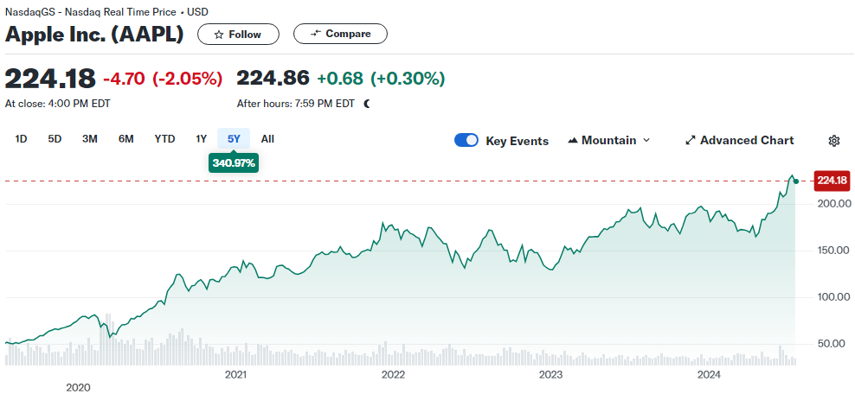Show All time price history
The image size is (855, 394).
coord(267,139)
